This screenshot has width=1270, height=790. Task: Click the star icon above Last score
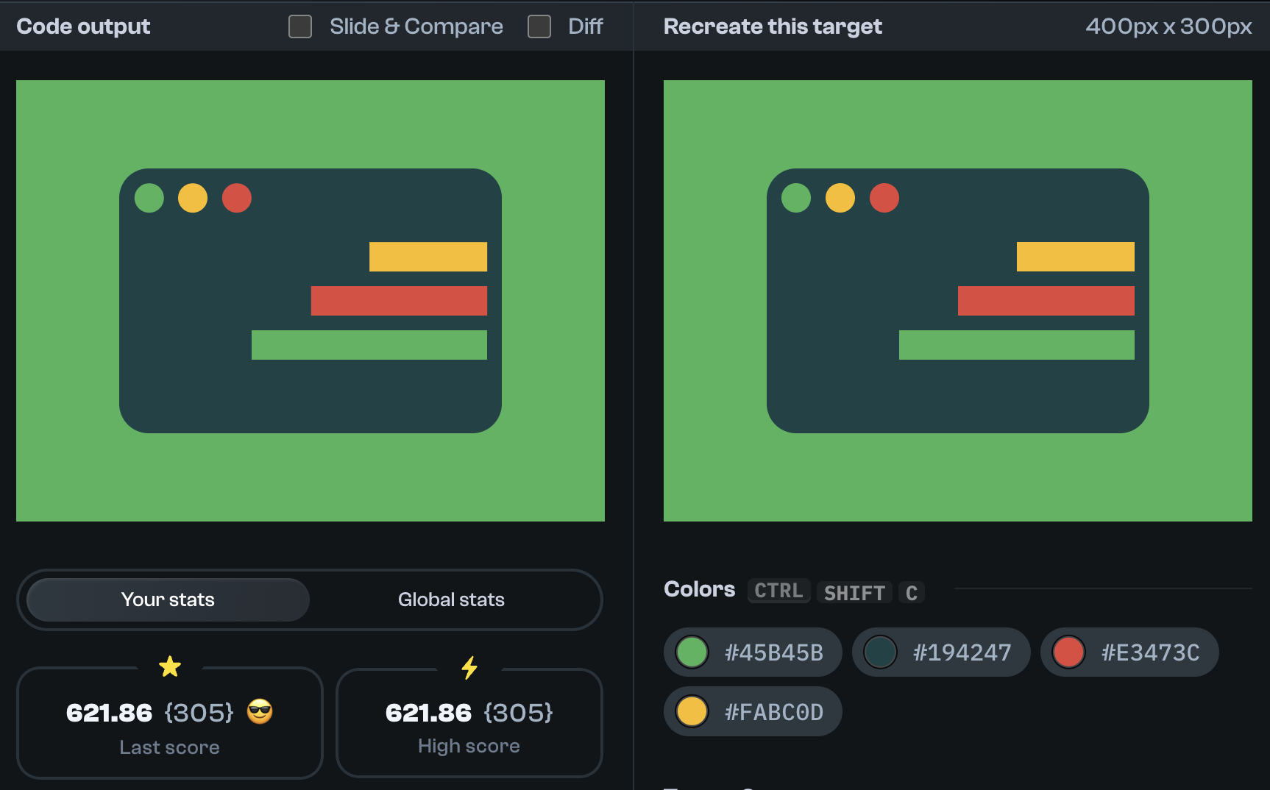(170, 666)
